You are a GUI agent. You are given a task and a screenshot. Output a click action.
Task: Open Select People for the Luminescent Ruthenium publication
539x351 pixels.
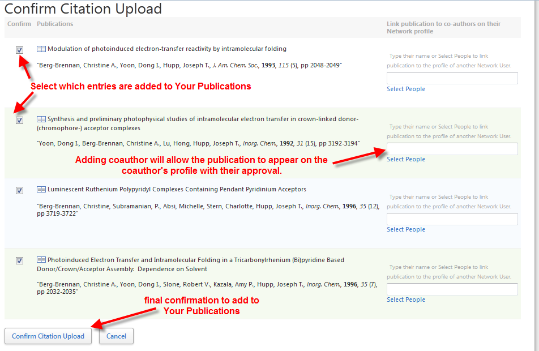click(405, 229)
